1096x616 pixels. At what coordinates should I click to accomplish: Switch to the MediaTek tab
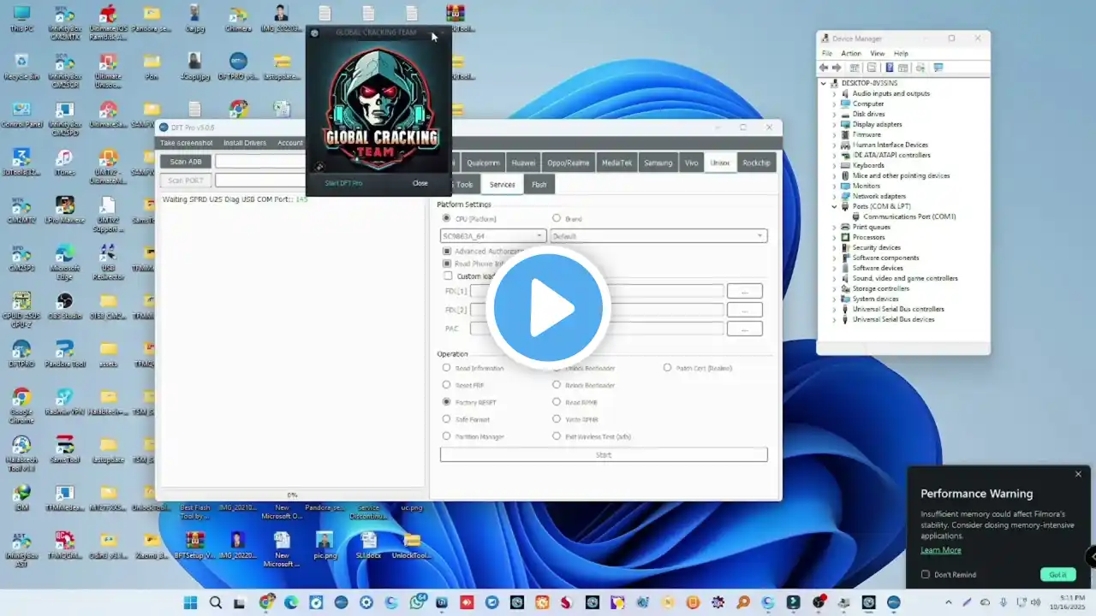[x=616, y=163]
